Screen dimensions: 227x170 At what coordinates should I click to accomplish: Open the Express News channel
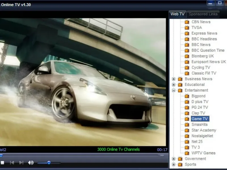[204, 33]
